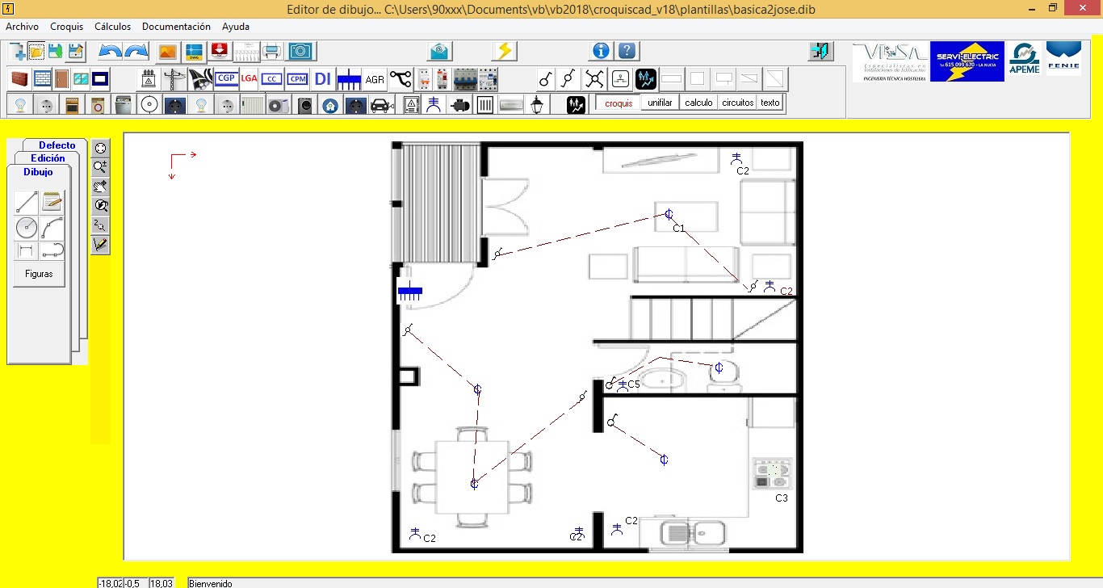Click the brick wall icon

click(20, 79)
